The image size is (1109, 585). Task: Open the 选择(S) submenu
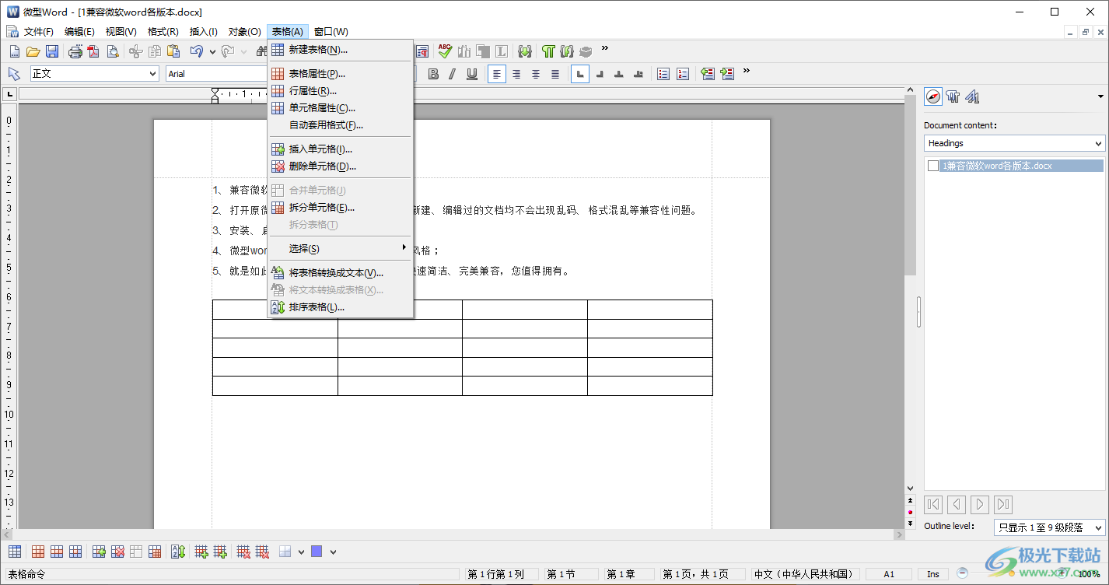coord(340,249)
